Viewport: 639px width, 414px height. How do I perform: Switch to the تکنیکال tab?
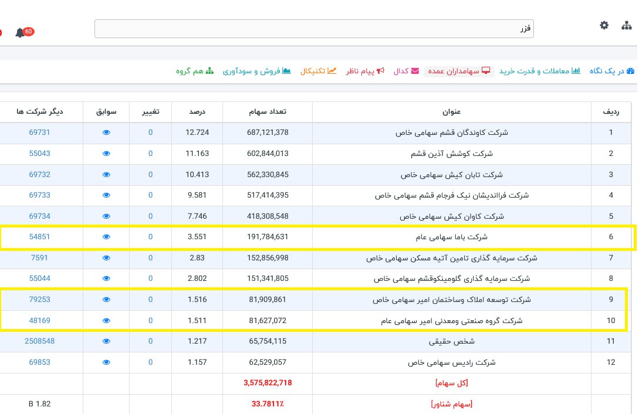click(x=318, y=71)
